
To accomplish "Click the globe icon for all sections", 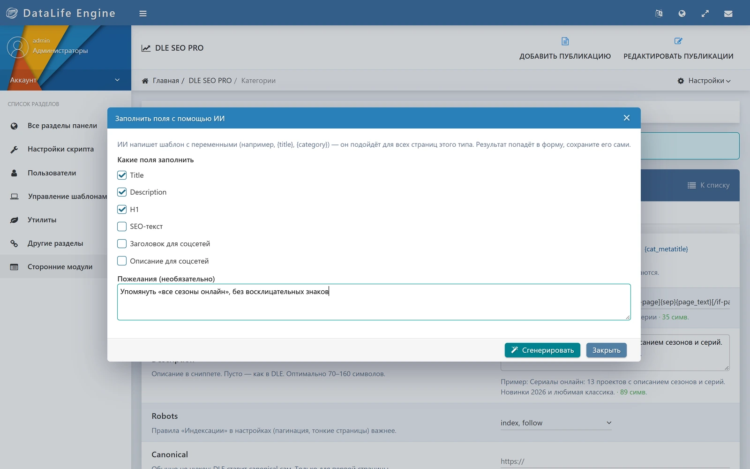I will [x=14, y=126].
